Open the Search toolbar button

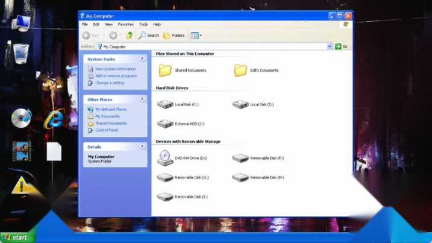coord(149,36)
